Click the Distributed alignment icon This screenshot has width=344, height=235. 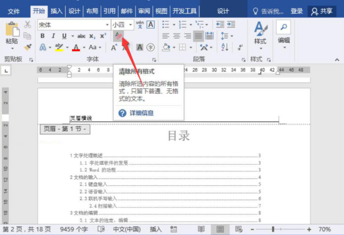click(x=209, y=36)
